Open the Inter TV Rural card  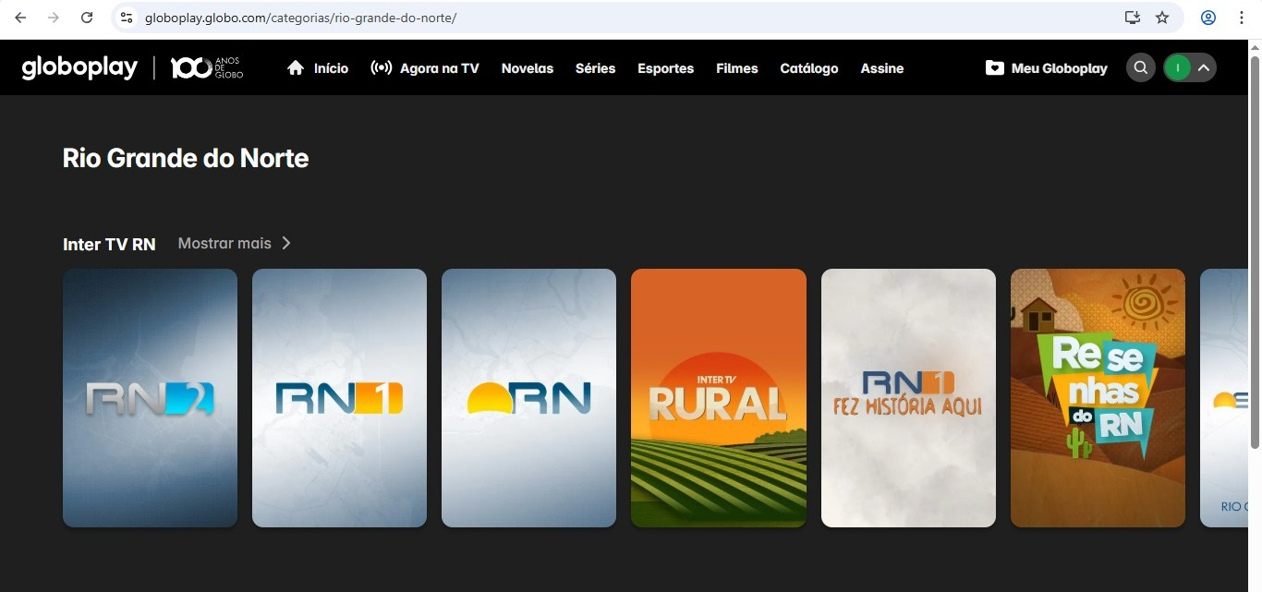click(719, 398)
